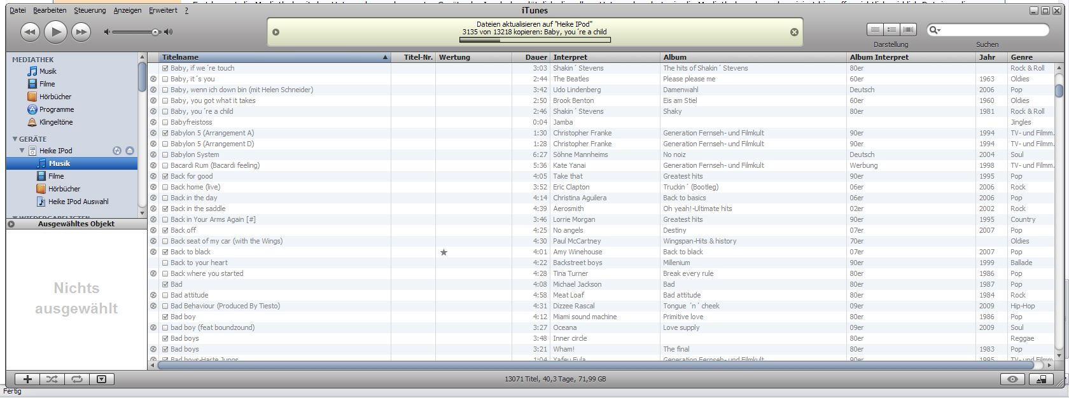The height and width of the screenshot is (398, 1069).
Task: Check the Back home (live) track
Action: tap(165, 187)
